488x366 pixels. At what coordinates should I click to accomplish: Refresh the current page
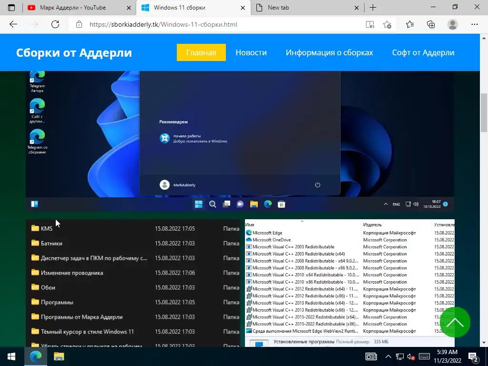(x=55, y=24)
